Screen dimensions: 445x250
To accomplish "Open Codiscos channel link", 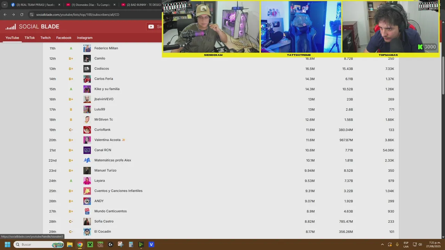I will click(x=102, y=68).
